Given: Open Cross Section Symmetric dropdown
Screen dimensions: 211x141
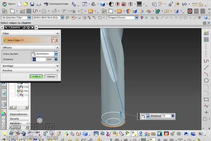Looking at the screenshot, I should click(x=56, y=54).
